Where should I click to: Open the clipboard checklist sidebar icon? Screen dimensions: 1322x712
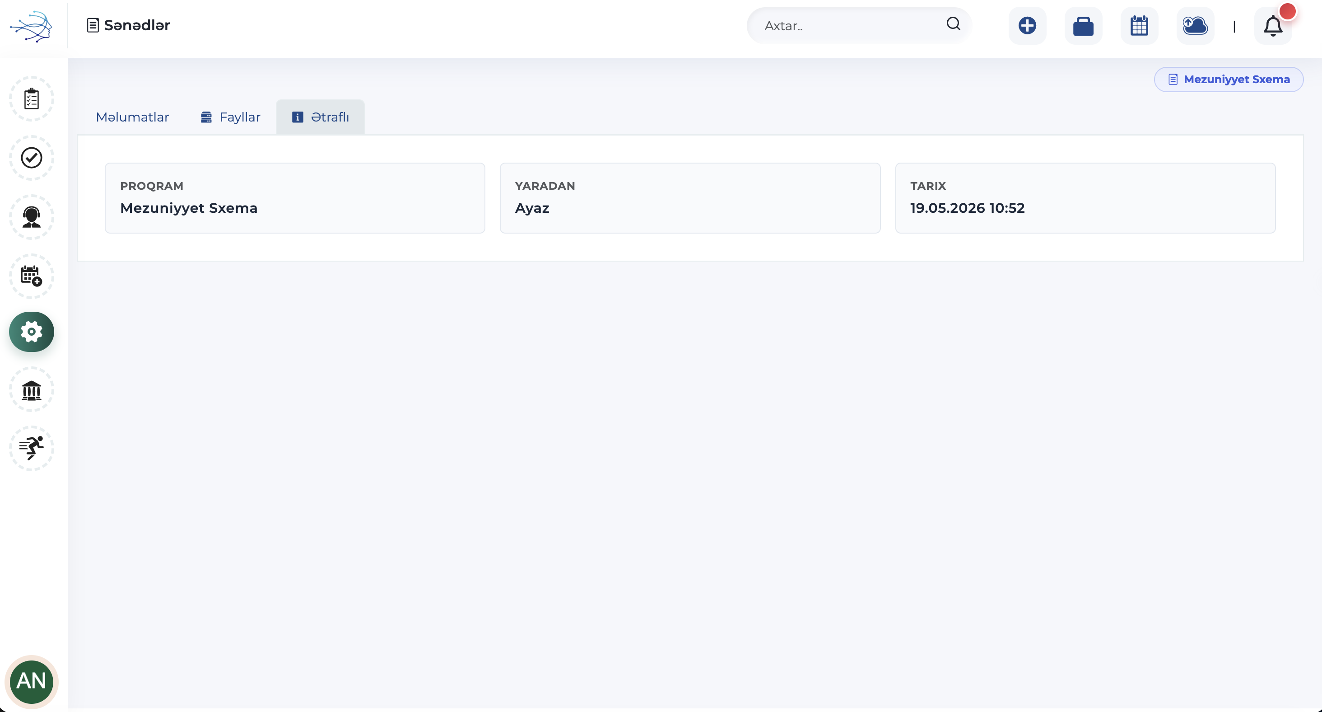pos(31,98)
